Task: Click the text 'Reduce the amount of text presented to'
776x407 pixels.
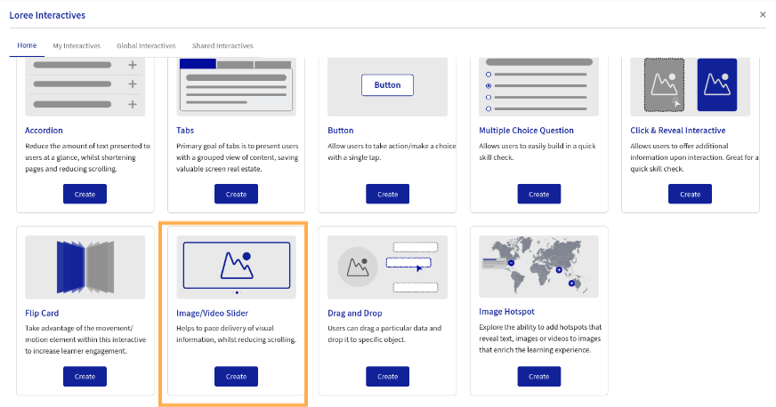Action: click(x=87, y=147)
